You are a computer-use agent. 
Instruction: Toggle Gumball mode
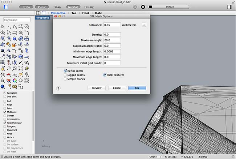point(73,7)
